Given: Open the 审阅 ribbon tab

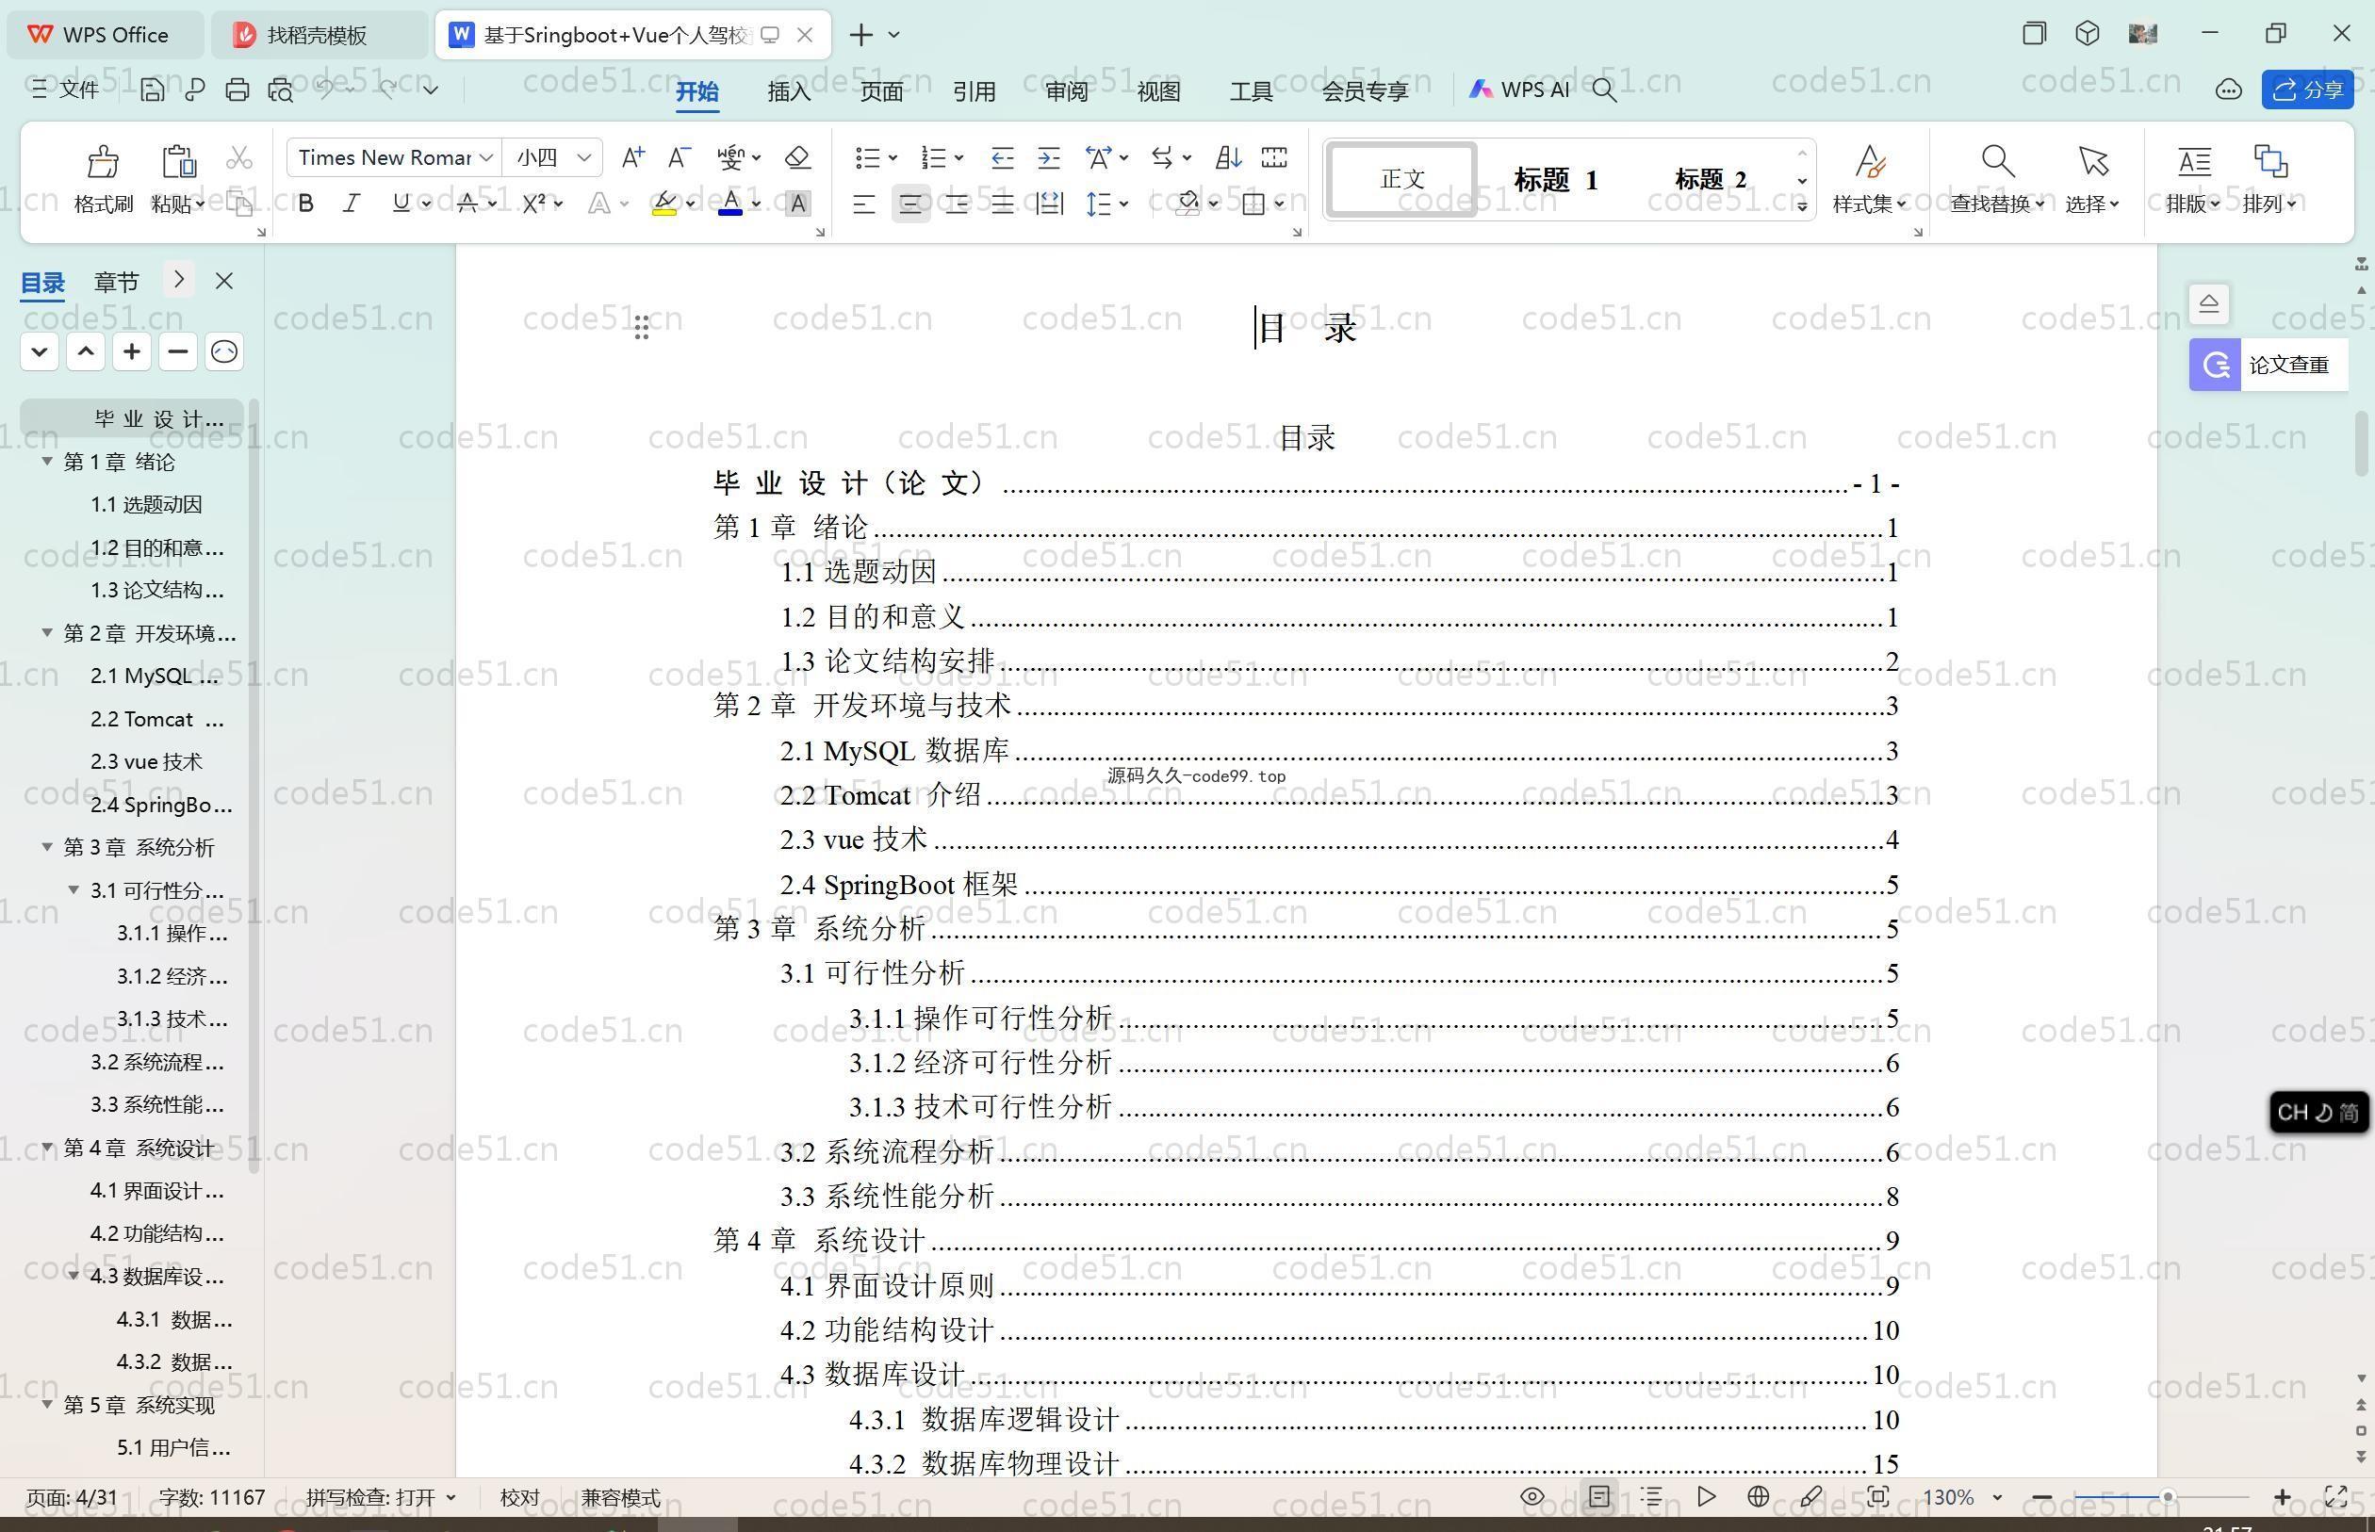Looking at the screenshot, I should tap(1067, 90).
